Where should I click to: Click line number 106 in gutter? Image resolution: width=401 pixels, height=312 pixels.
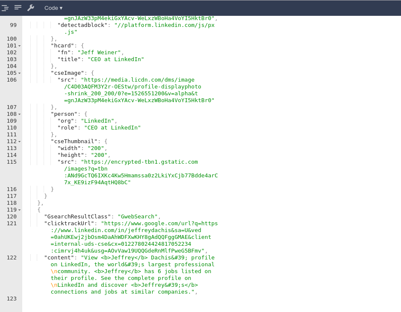point(12,80)
